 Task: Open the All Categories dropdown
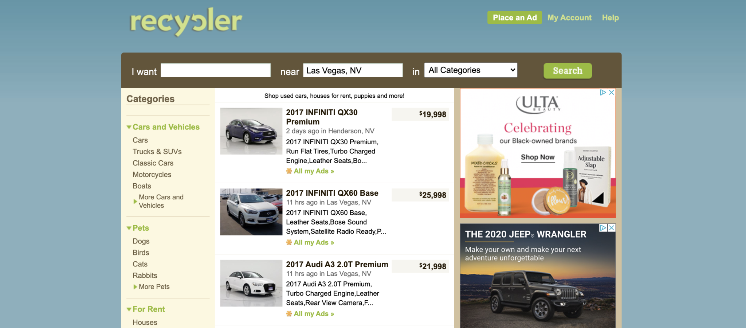(x=471, y=70)
